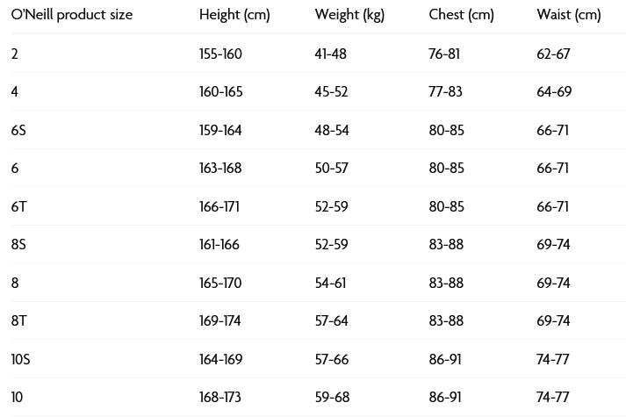Click the weight cell reading 41-48
The height and width of the screenshot is (417, 626).
point(331,54)
